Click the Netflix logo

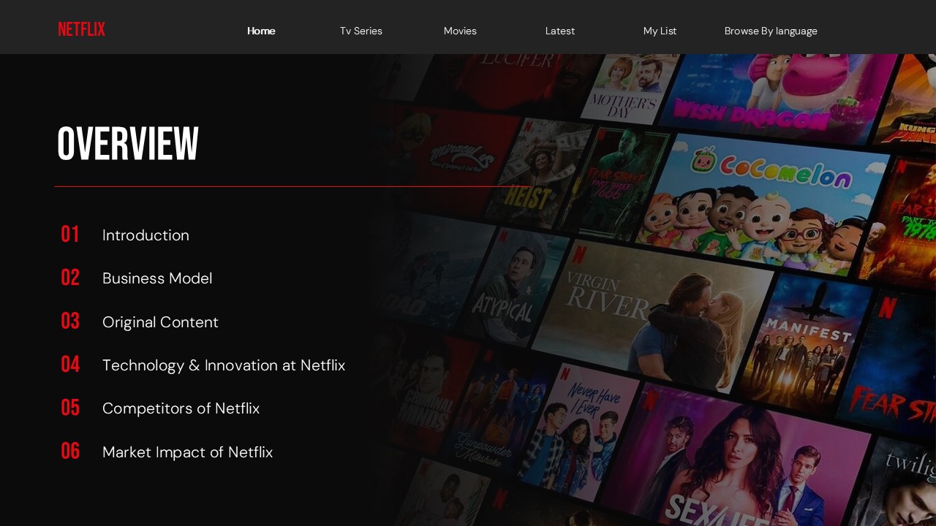coord(80,29)
